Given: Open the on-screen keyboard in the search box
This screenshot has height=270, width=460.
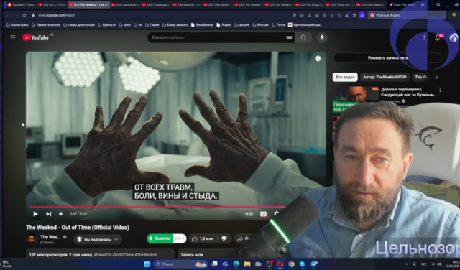Looking at the screenshot, I should click(289, 37).
